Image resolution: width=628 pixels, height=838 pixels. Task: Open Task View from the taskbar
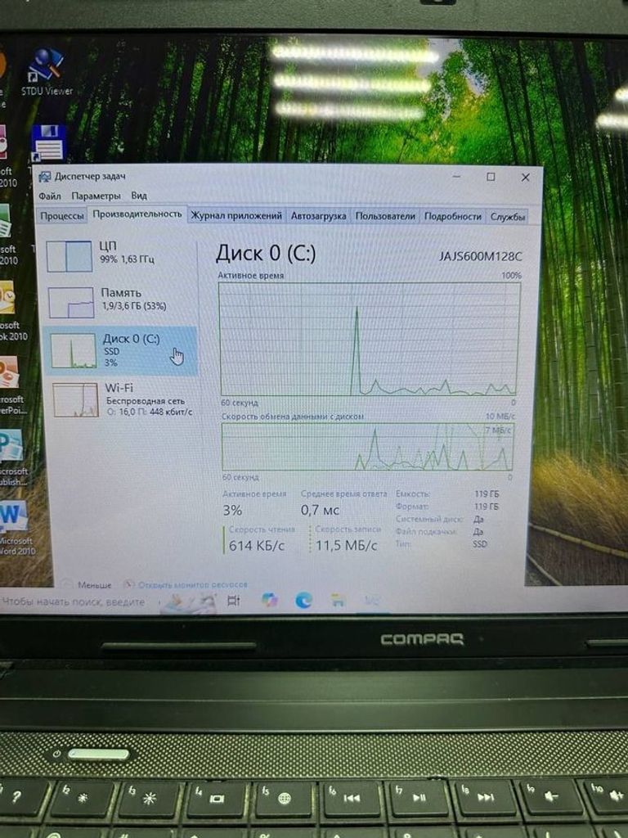pos(234,600)
